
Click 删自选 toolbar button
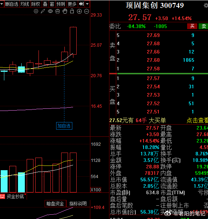point(12,4)
